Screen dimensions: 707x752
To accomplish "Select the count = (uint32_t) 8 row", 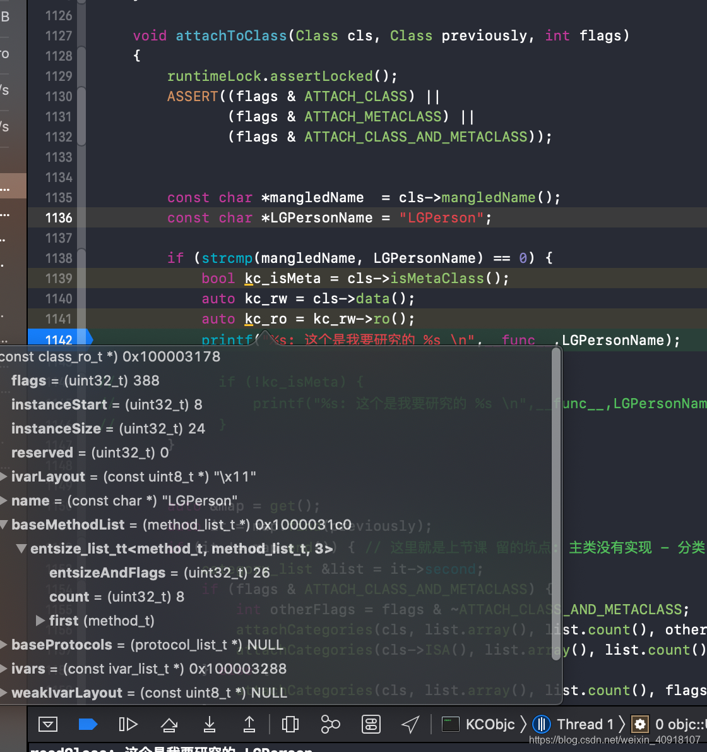I will [x=117, y=597].
